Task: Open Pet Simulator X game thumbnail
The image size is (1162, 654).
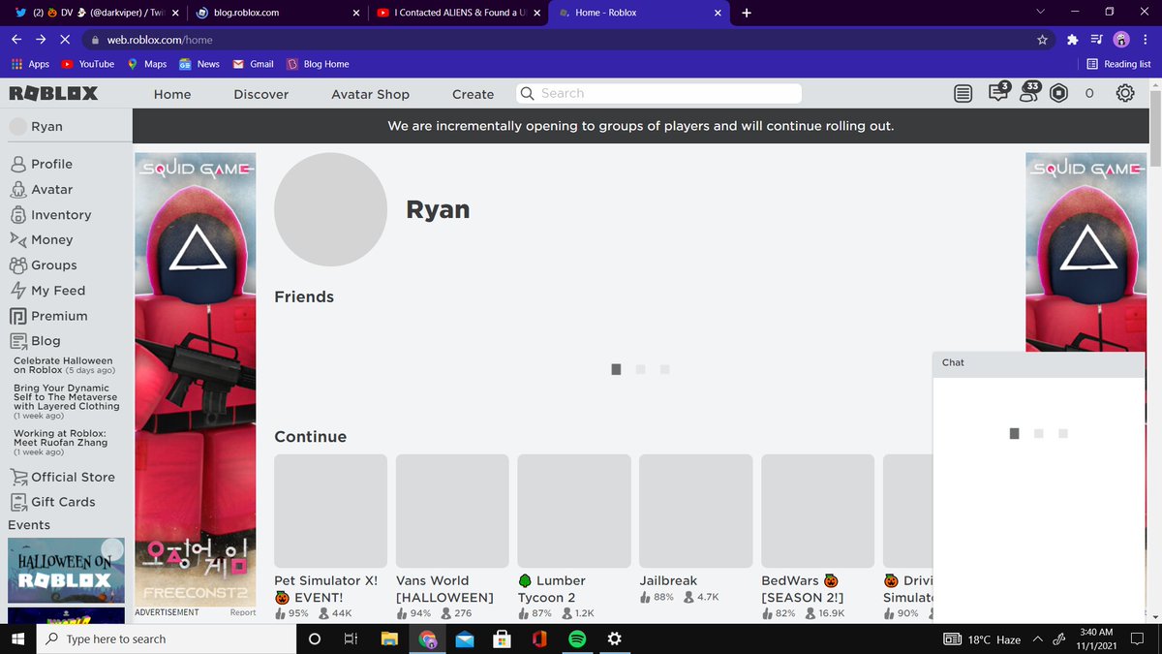Action: 330,510
